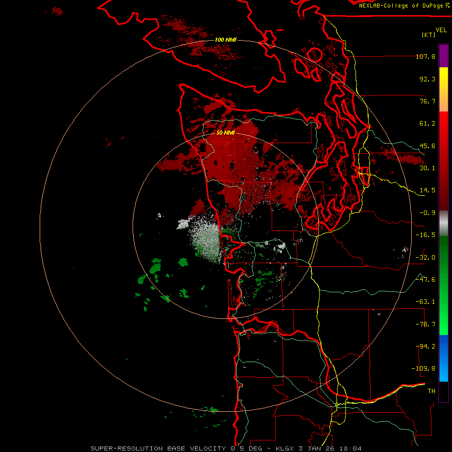Click the -0.9 velocity scale value

pyautogui.click(x=427, y=213)
